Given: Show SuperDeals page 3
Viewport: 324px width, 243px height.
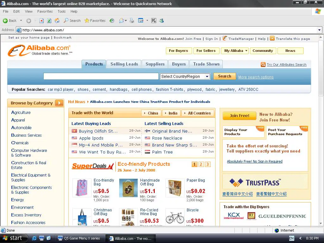Looking at the screenshot, I should click(x=208, y=164).
